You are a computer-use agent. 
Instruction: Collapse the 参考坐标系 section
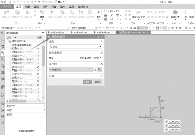point(101,53)
